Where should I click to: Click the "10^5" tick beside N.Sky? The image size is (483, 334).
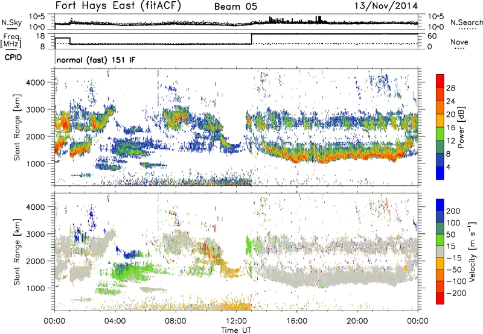tap(37, 17)
